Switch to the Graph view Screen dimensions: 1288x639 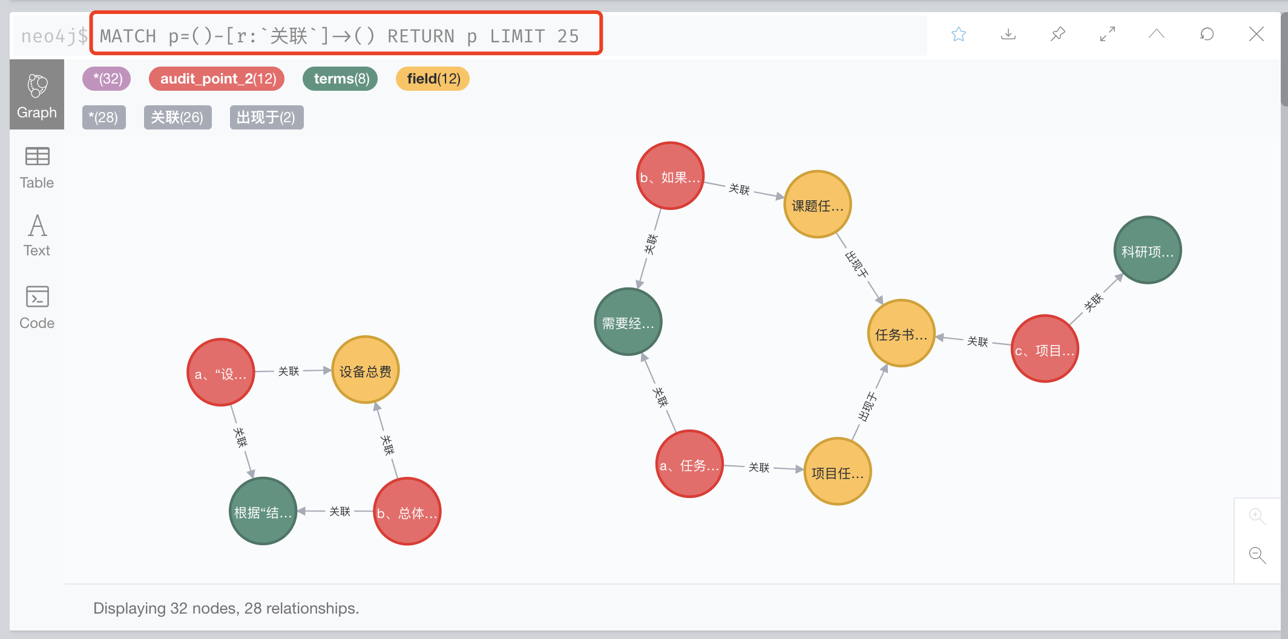37,95
